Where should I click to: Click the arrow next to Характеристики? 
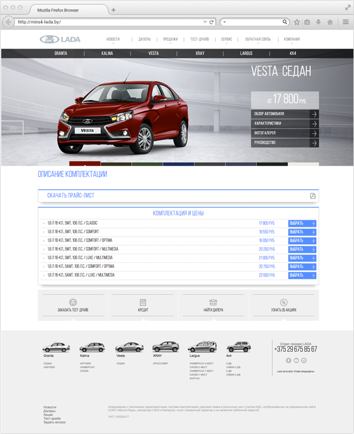tap(315, 124)
